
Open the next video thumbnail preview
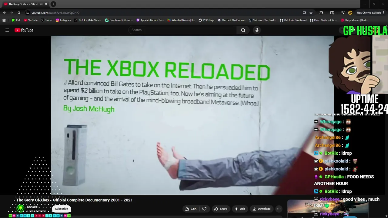[328, 208]
